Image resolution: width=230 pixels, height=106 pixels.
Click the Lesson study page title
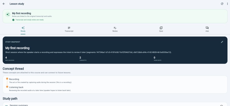click(x=17, y=4)
